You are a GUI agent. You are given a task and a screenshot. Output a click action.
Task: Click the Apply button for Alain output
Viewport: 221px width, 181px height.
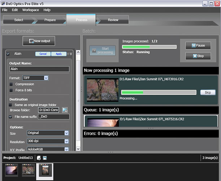point(59,54)
